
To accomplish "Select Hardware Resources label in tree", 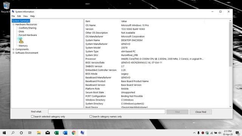I will click(26, 24).
